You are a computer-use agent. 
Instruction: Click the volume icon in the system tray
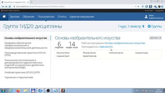pos(152,91)
